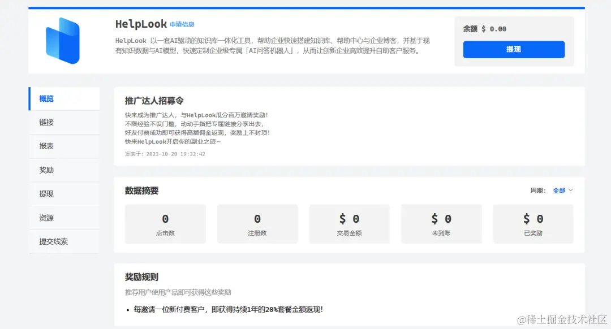Open the 申请信息 link beside HelpLook title
The image size is (611, 329).
183,24
